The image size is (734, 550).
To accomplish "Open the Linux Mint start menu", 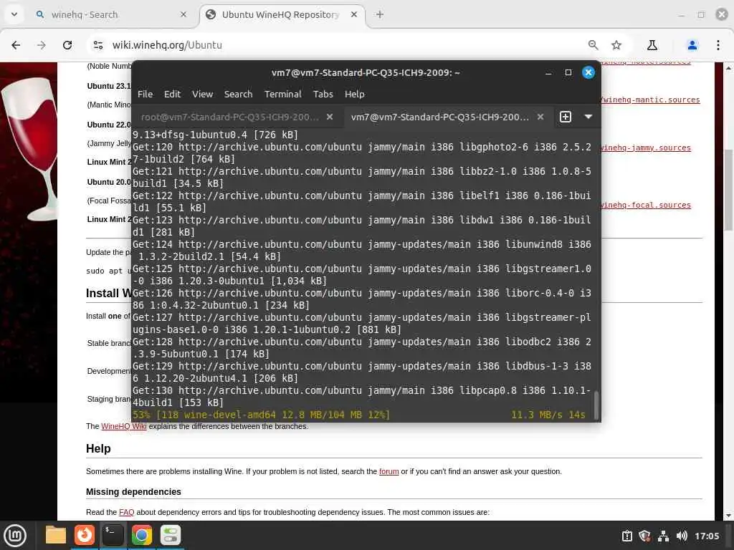I will (x=15, y=536).
